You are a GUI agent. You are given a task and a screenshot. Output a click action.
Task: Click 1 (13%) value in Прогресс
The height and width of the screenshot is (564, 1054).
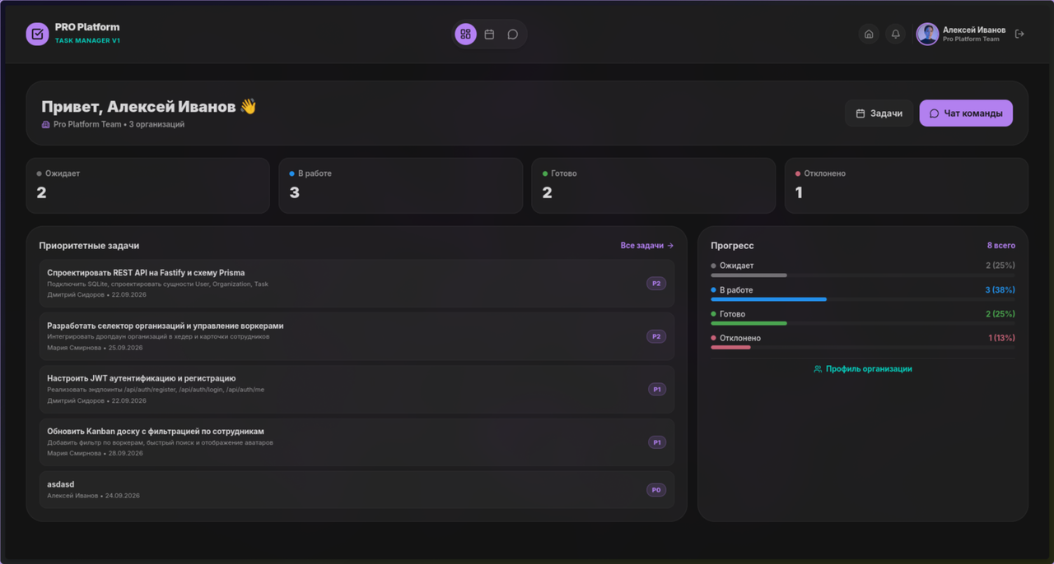click(x=1001, y=338)
